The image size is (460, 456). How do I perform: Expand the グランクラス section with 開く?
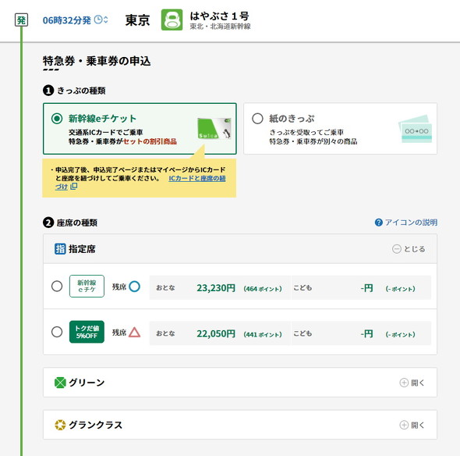click(x=412, y=425)
